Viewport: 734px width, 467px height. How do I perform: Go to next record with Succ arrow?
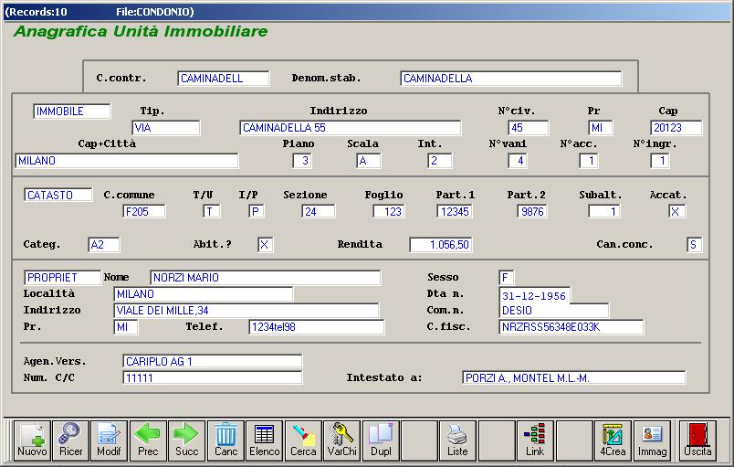[x=187, y=440]
